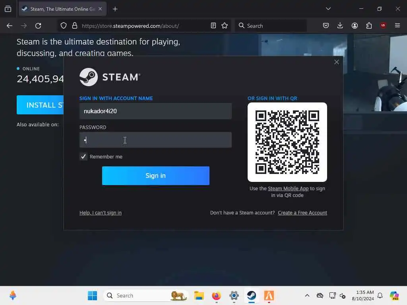
Task: Open the Firefox hamburger menu
Action: tap(397, 25)
